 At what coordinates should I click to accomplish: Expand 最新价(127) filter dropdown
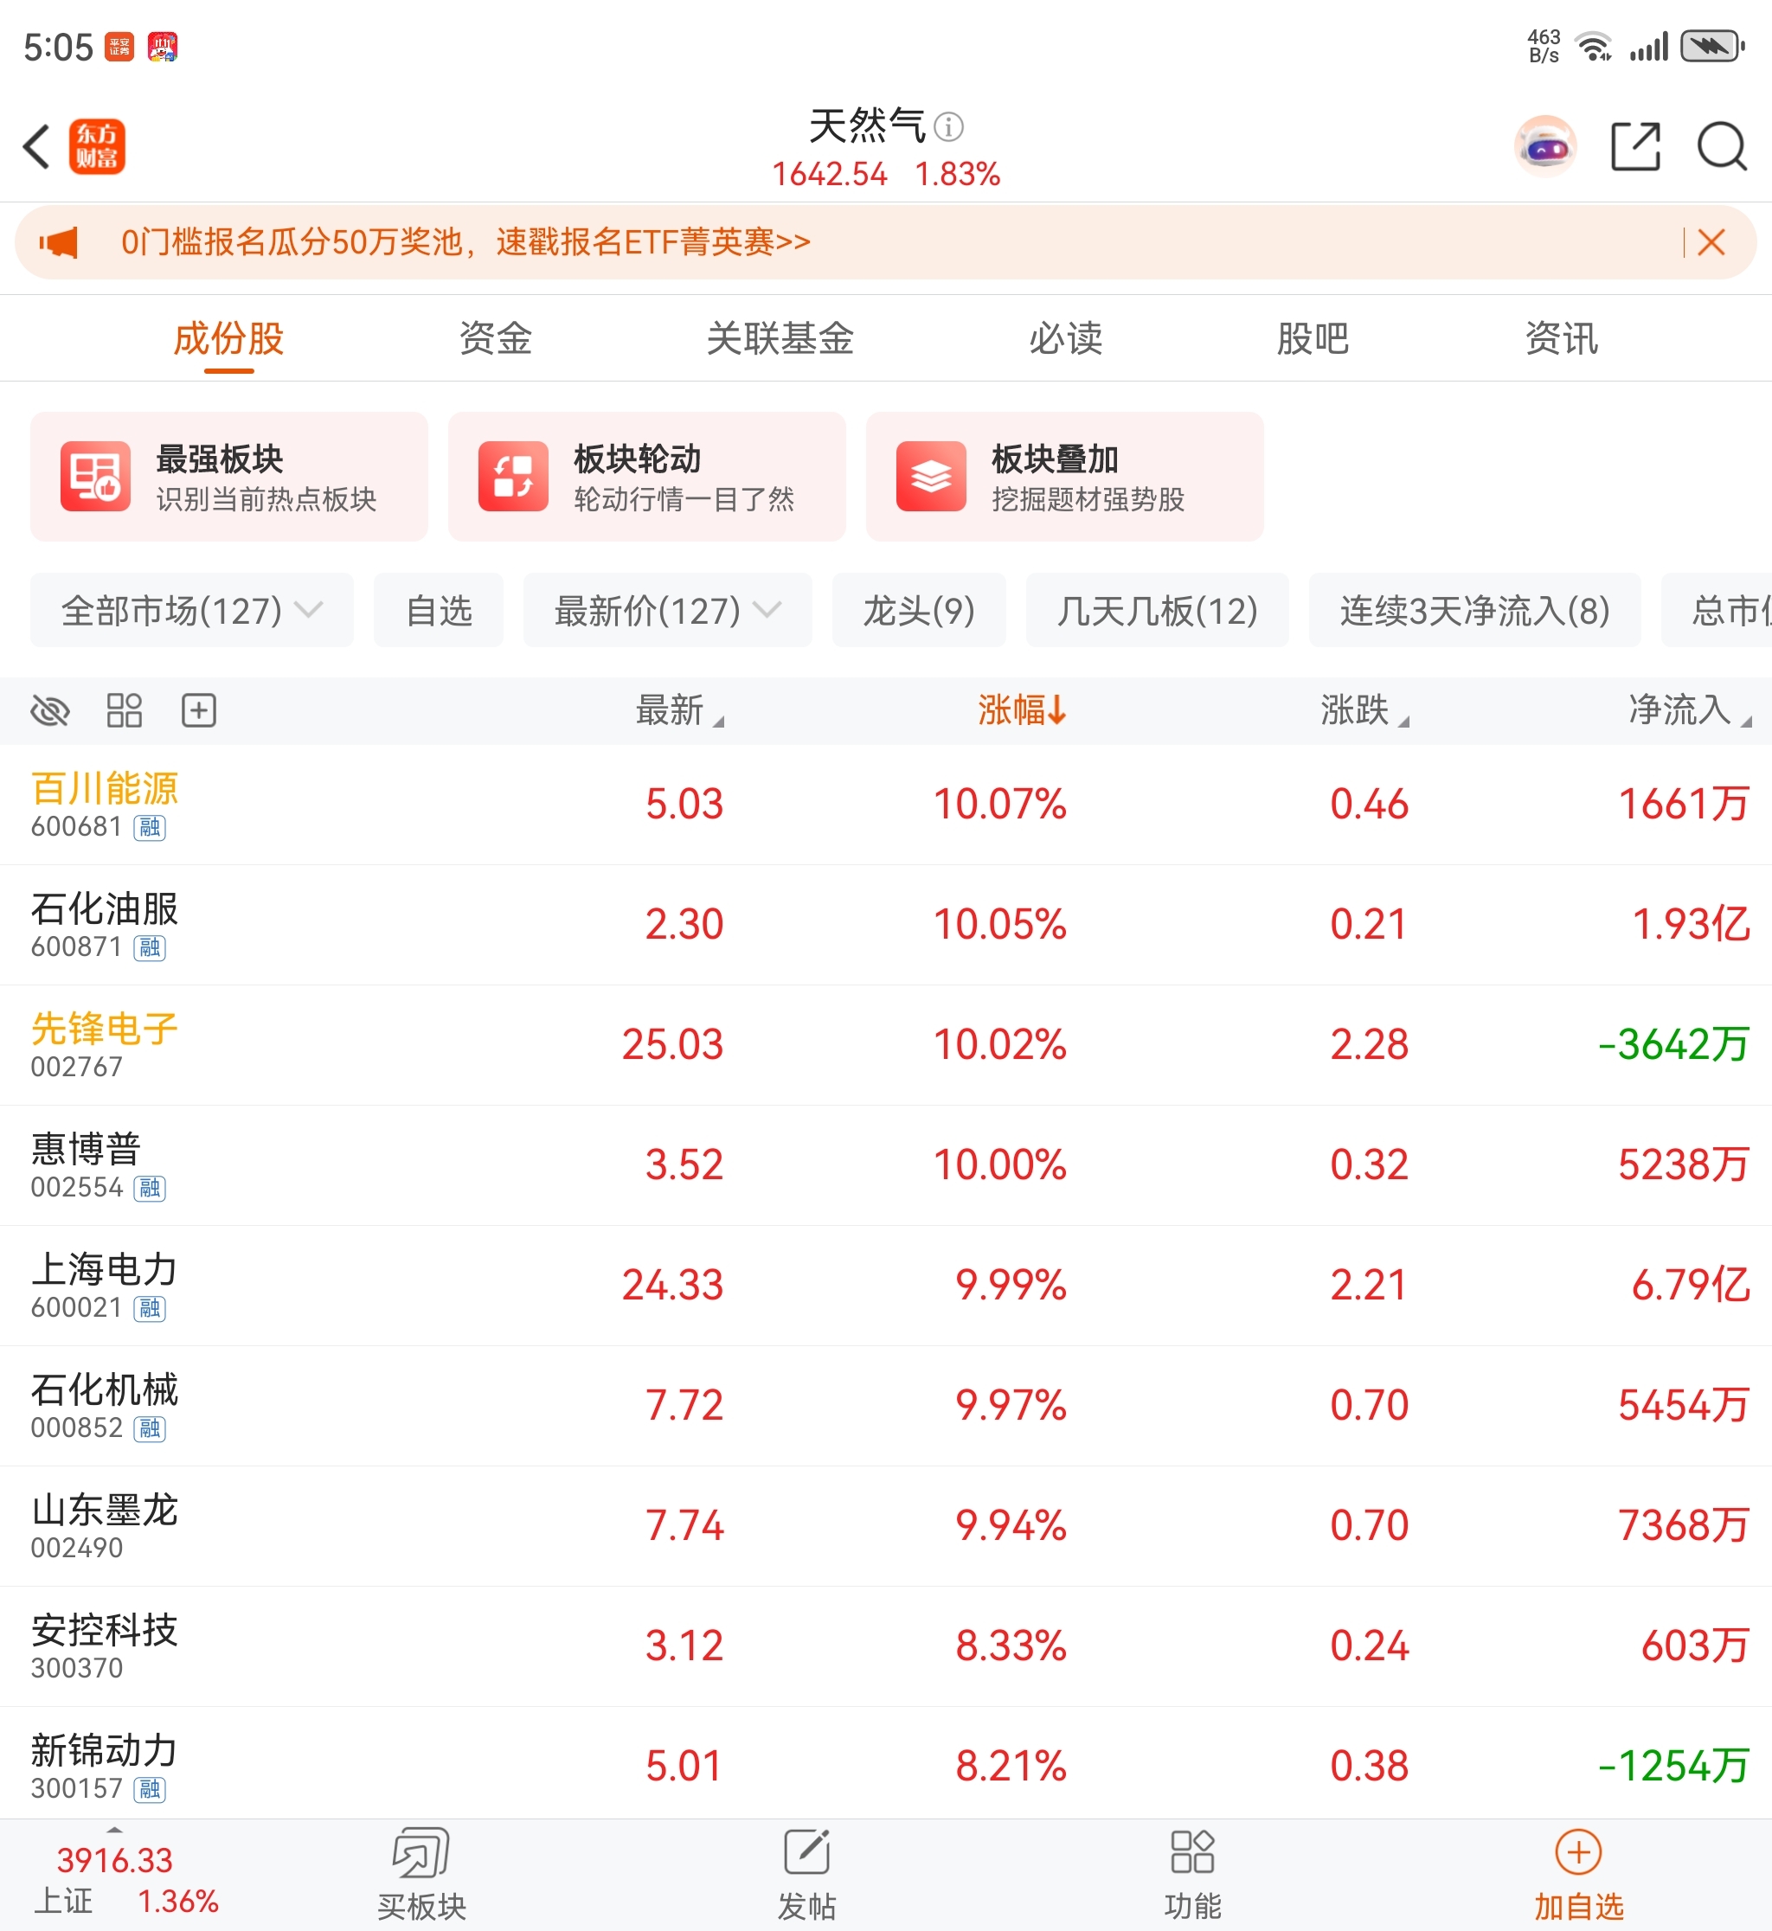click(667, 611)
